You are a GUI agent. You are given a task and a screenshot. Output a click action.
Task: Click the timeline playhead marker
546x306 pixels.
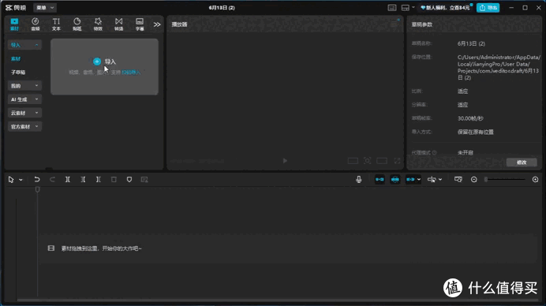38,189
